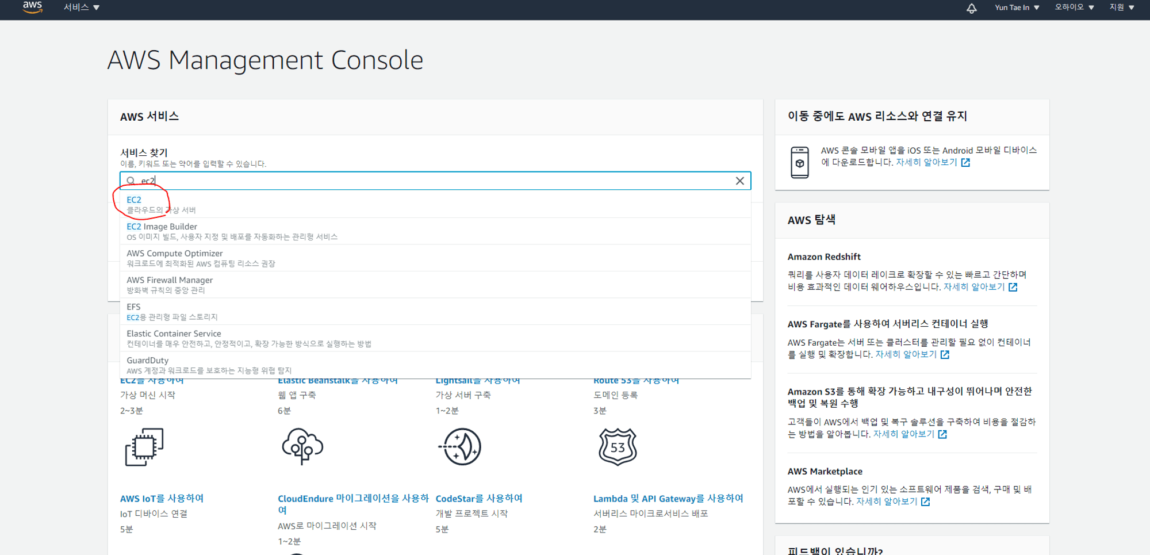Choose AWS Compute Optimizer from results
Viewport: 1150px width, 555px height.
435,258
